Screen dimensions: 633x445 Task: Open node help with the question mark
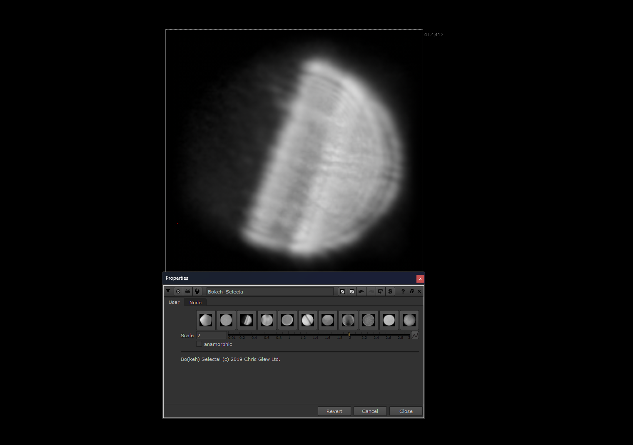pyautogui.click(x=403, y=291)
